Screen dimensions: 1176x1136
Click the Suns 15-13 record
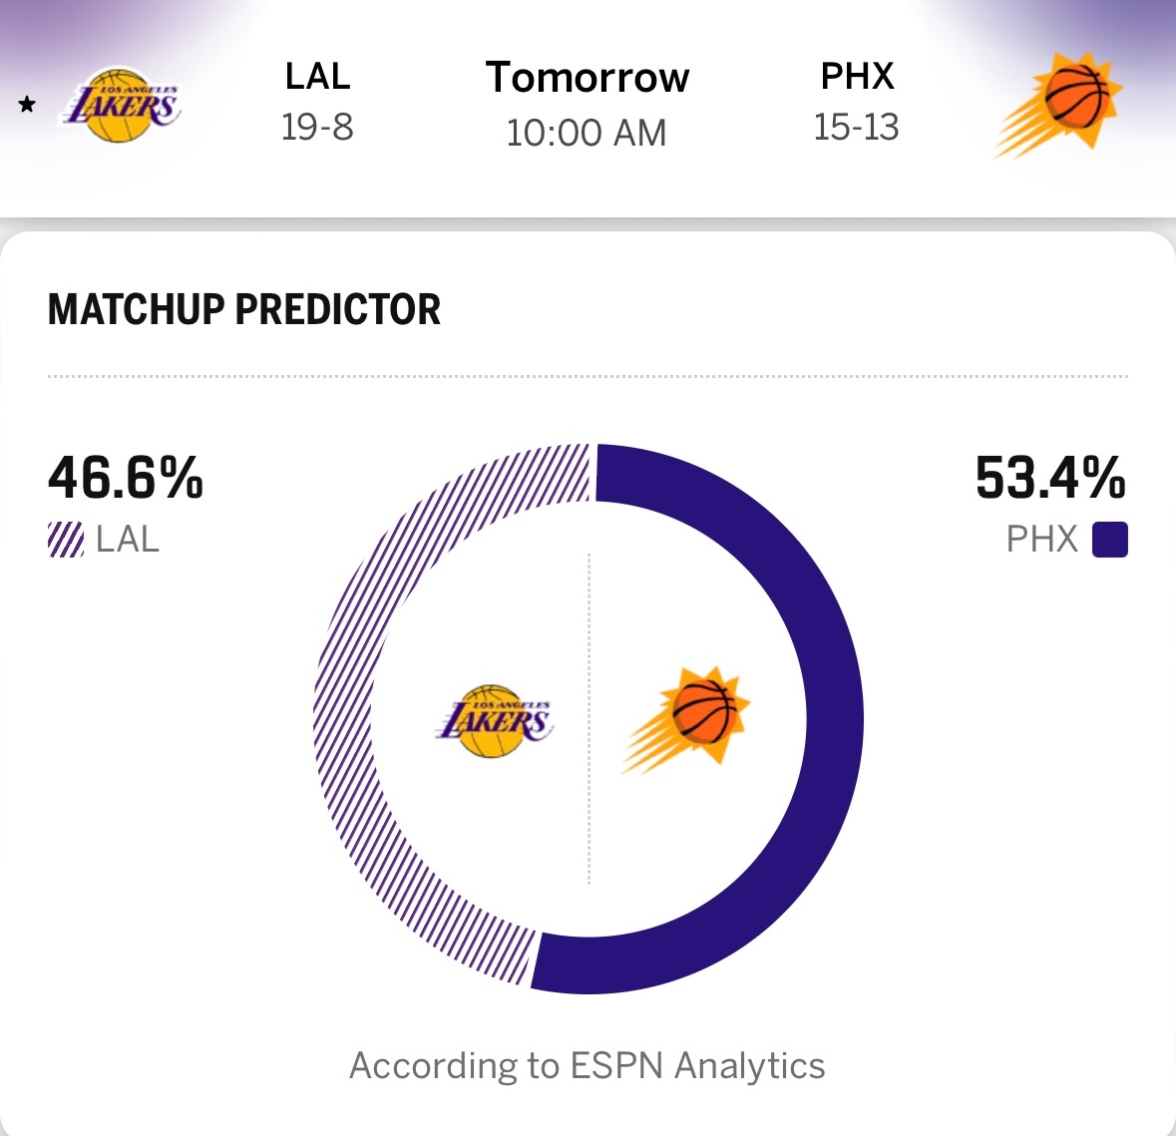point(857,128)
